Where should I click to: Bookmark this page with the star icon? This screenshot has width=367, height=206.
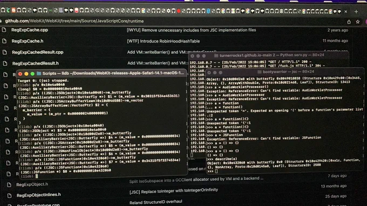358,22
